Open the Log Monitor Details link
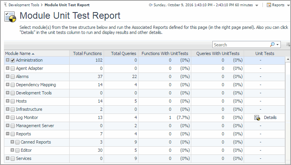 click(270, 117)
